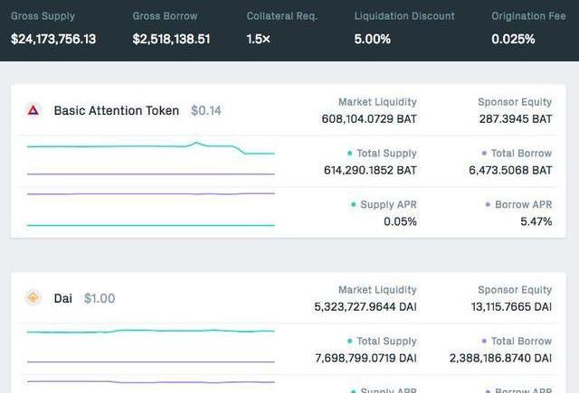Click the Dai card Total Supply label
Image resolution: width=579 pixels, height=393 pixels.
coord(386,342)
